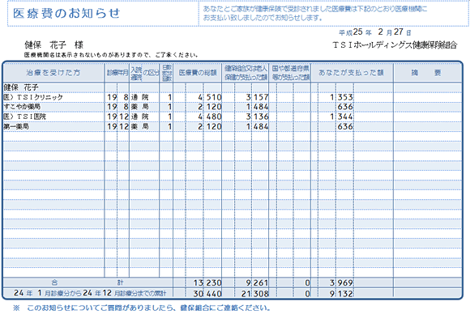470x314 pixels.
Task: Click the column header 治療を受けた方
Action: 53,73
